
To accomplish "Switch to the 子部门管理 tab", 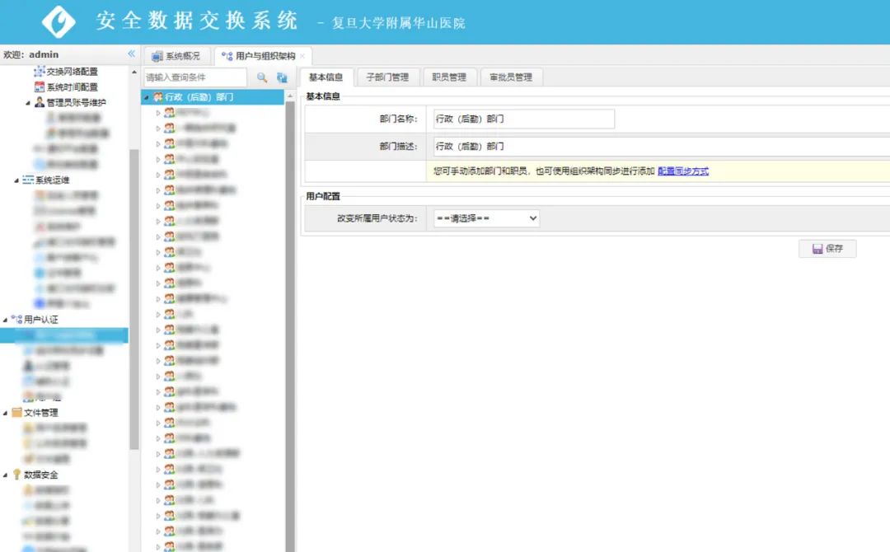I will [386, 77].
